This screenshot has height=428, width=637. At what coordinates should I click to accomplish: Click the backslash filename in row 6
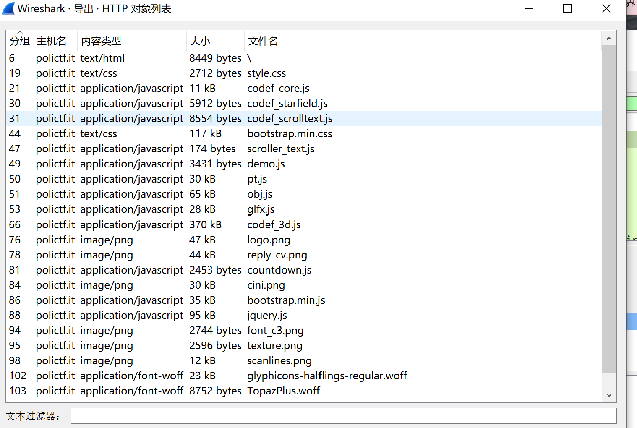click(249, 58)
